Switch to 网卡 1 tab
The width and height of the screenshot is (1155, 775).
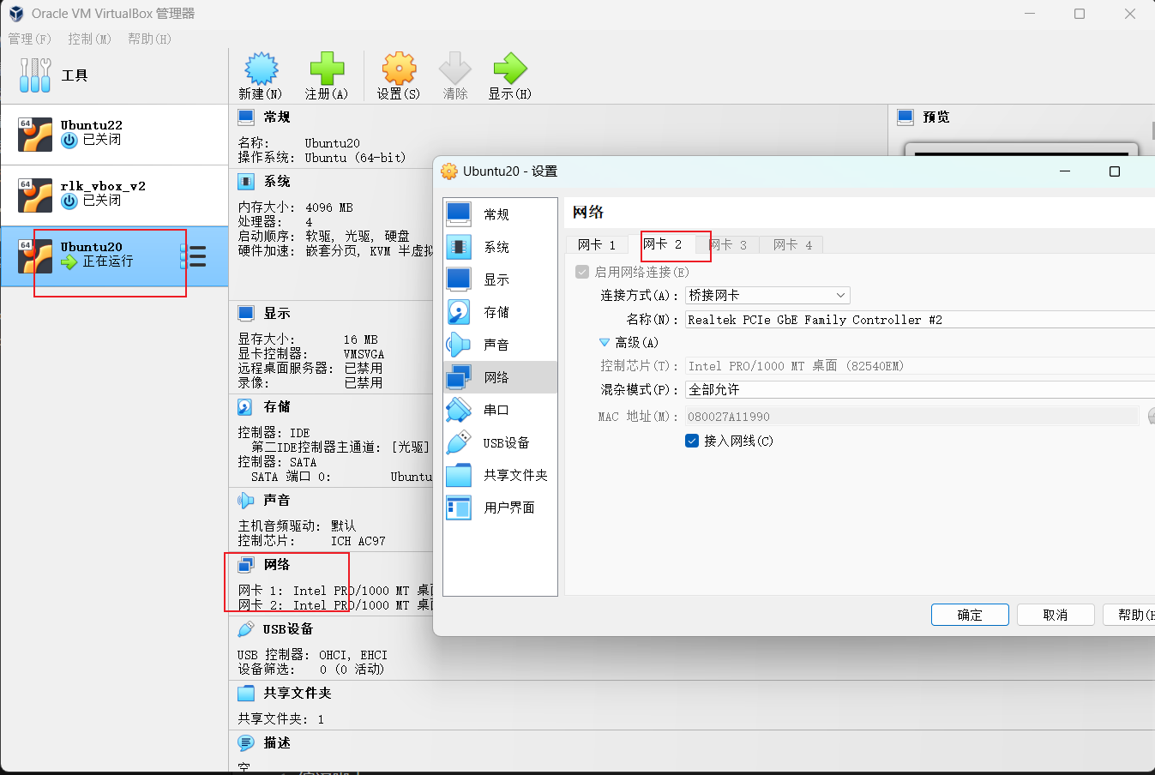tap(597, 245)
